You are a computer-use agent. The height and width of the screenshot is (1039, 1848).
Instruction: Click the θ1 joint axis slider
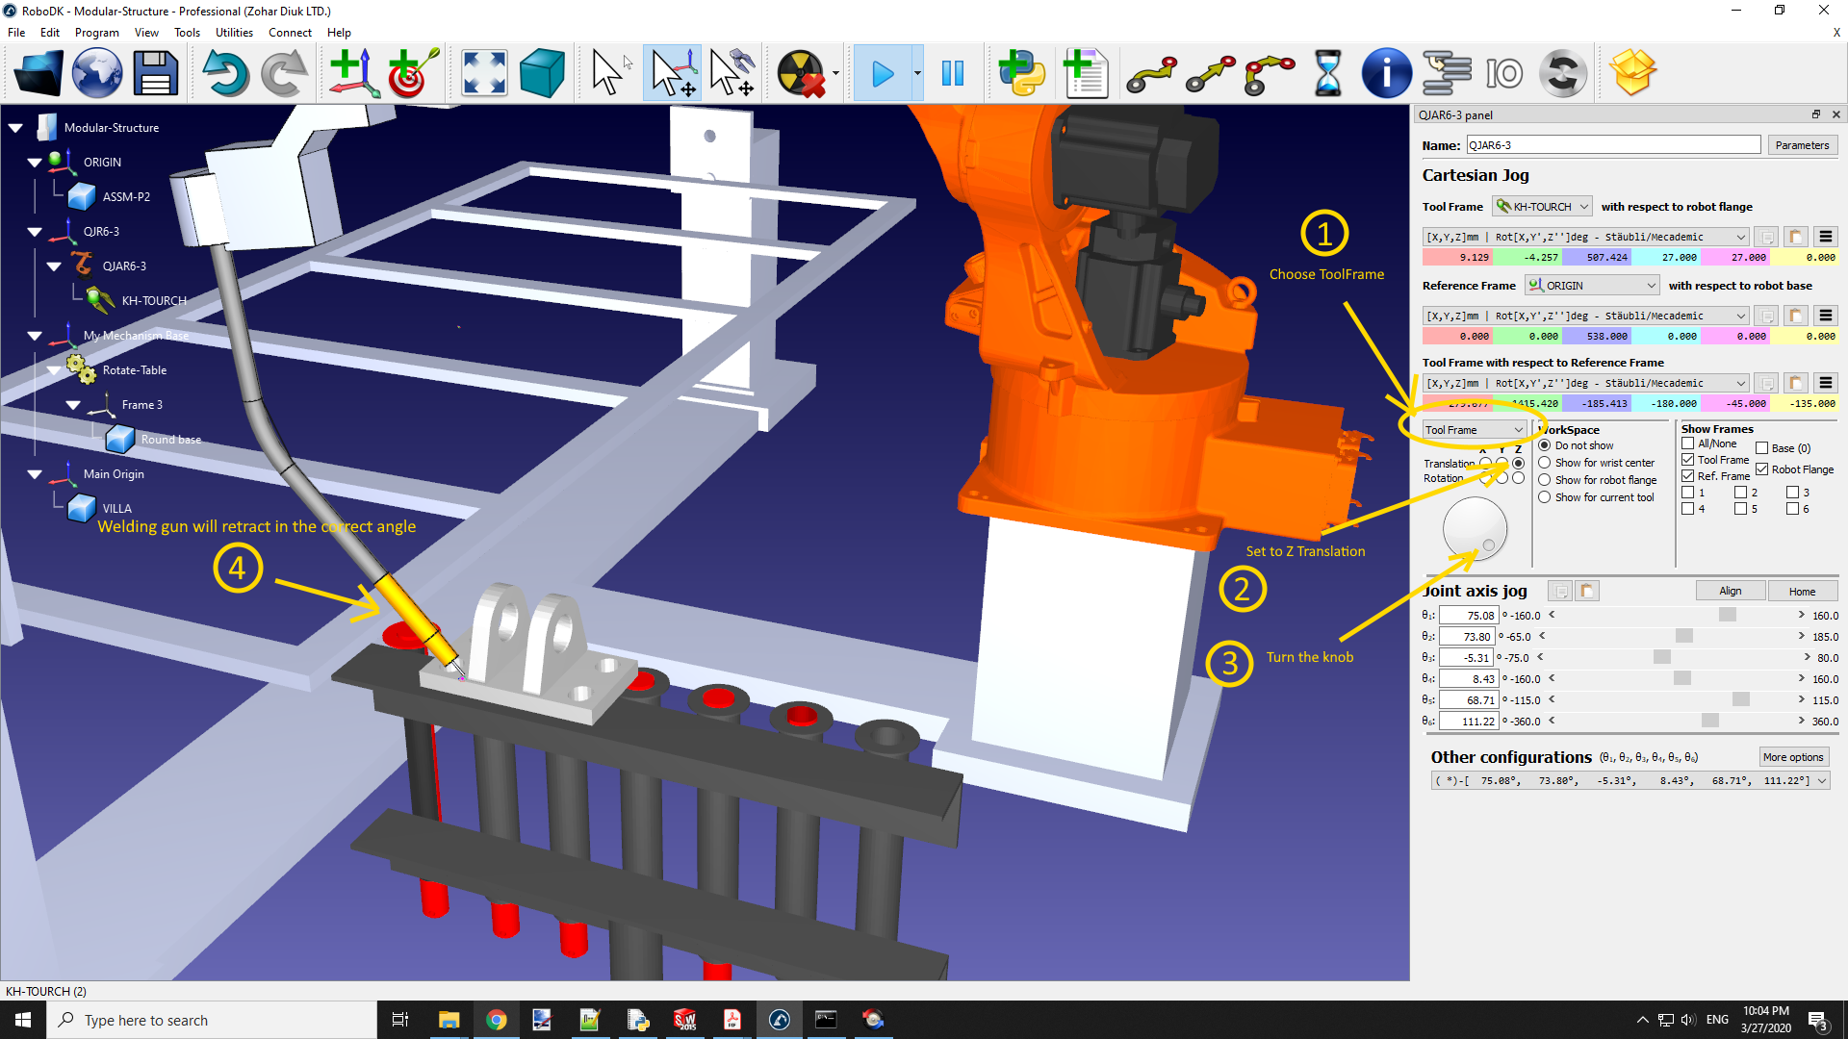click(1727, 616)
